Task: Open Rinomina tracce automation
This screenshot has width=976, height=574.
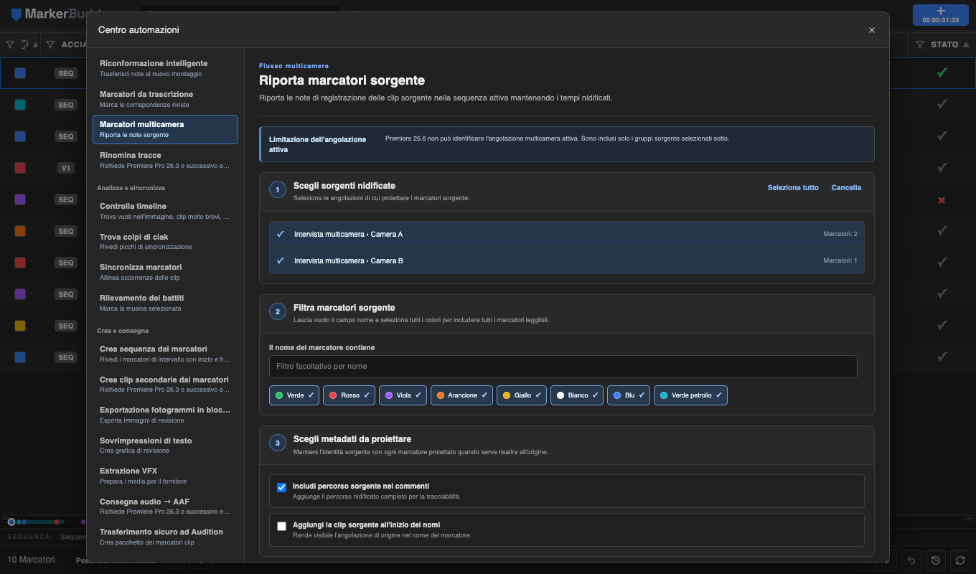Action: tap(165, 160)
